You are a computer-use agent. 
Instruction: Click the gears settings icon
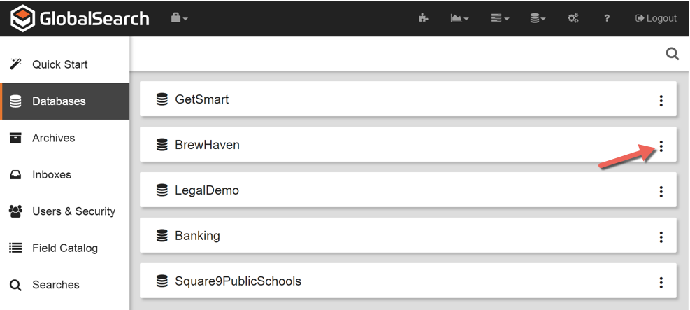573,18
